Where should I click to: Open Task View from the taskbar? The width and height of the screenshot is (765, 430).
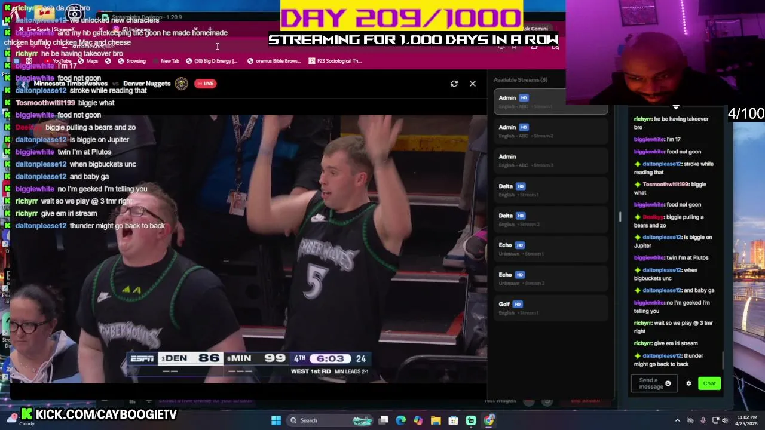[384, 420]
